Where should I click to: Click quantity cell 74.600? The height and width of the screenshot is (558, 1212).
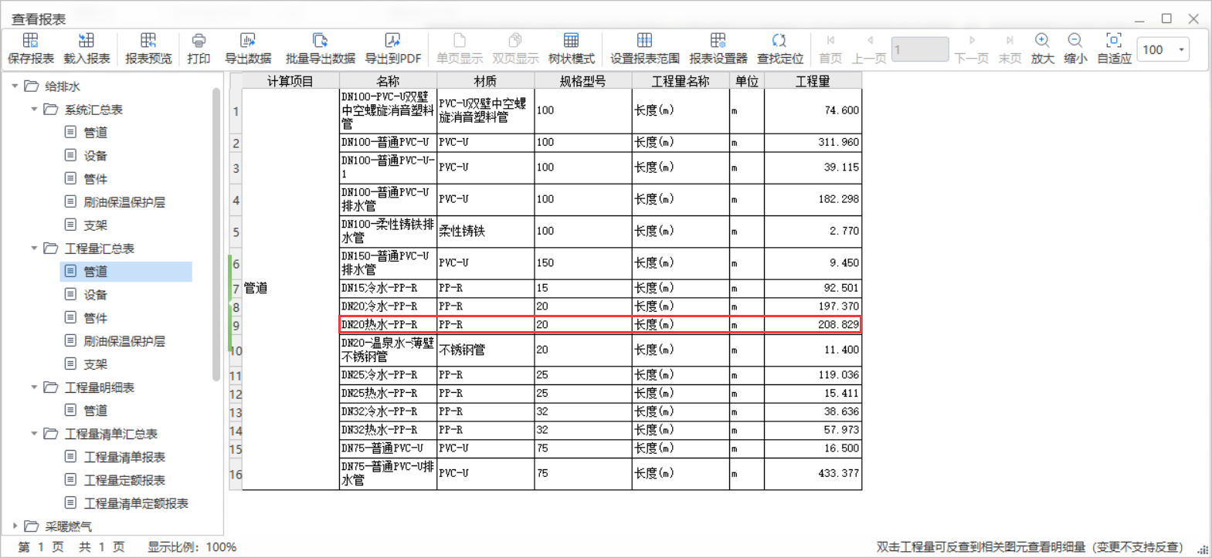point(813,110)
